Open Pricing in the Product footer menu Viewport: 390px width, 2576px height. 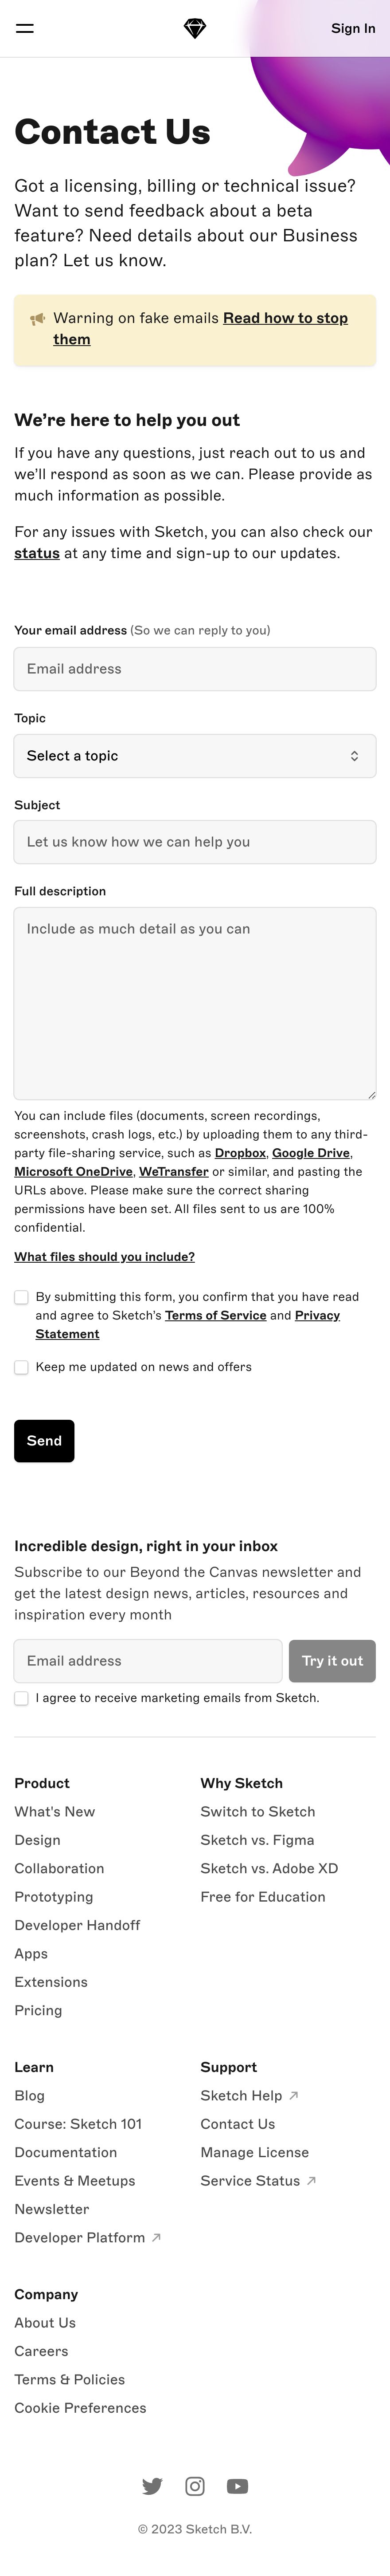pyautogui.click(x=38, y=2010)
